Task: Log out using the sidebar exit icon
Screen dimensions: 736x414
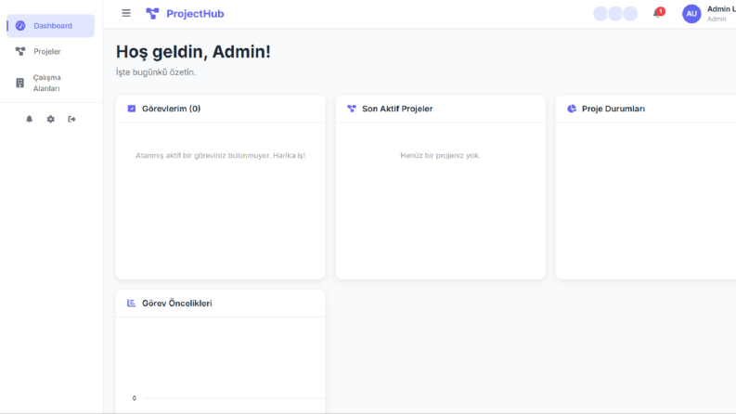Action: pos(71,119)
